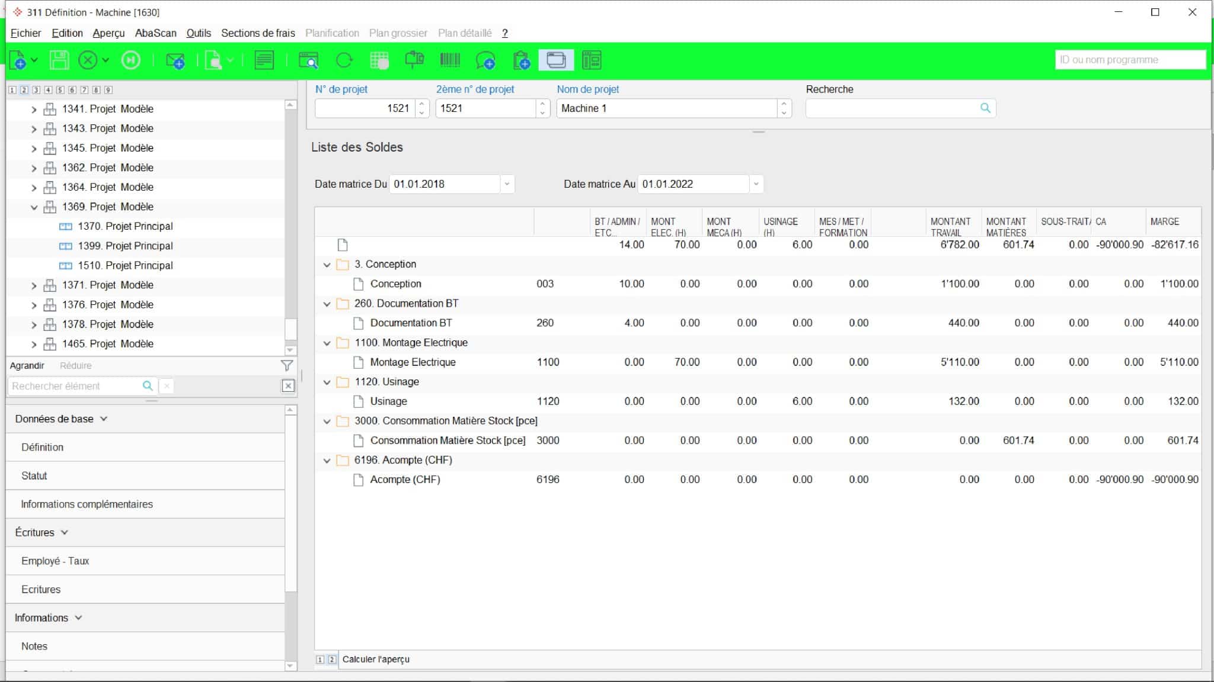
Task: Click the Agrandir link above the search field
Action: (26, 365)
